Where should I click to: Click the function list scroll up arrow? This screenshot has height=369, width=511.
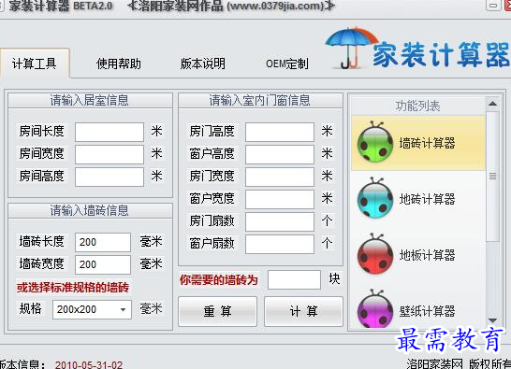pos(492,104)
